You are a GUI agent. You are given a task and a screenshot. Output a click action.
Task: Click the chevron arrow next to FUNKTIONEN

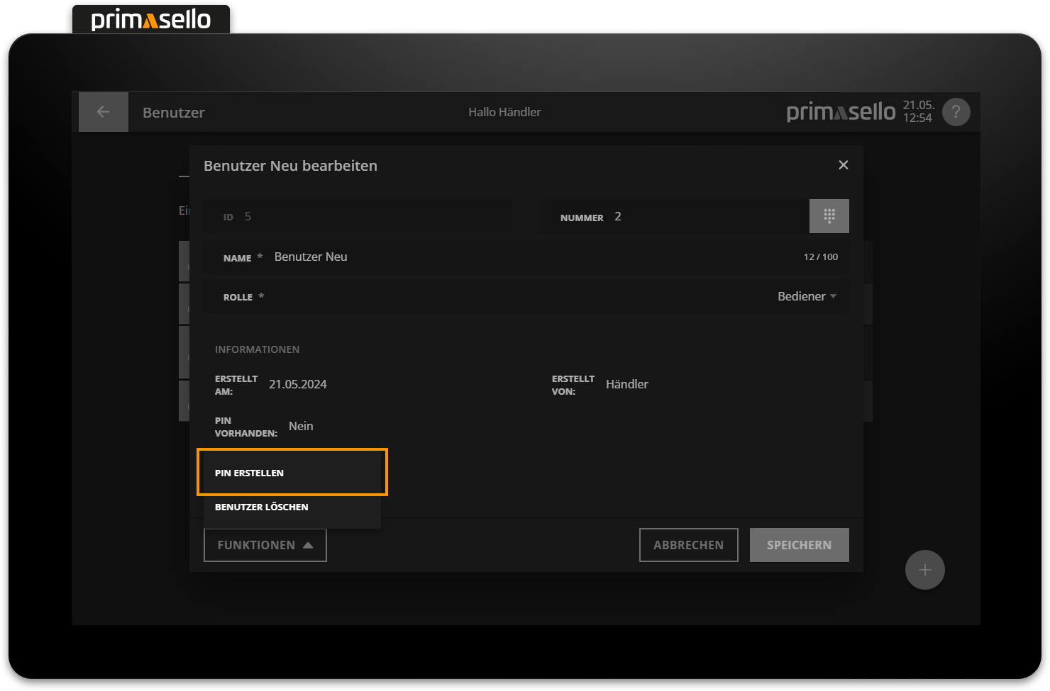coord(307,545)
